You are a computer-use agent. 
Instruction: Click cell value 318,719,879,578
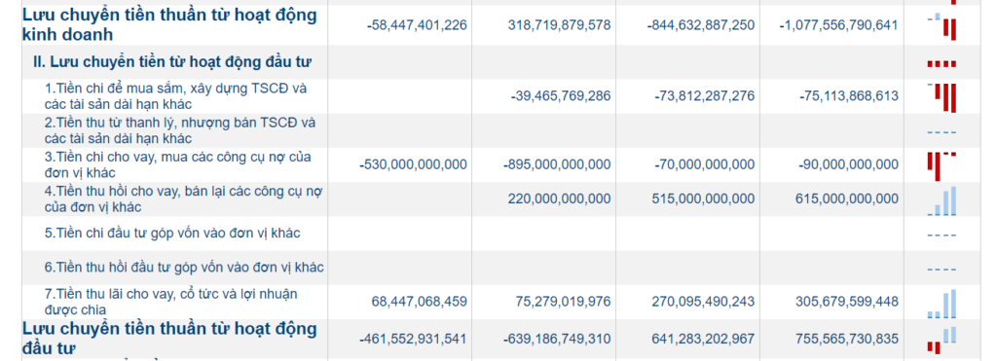pos(559,25)
